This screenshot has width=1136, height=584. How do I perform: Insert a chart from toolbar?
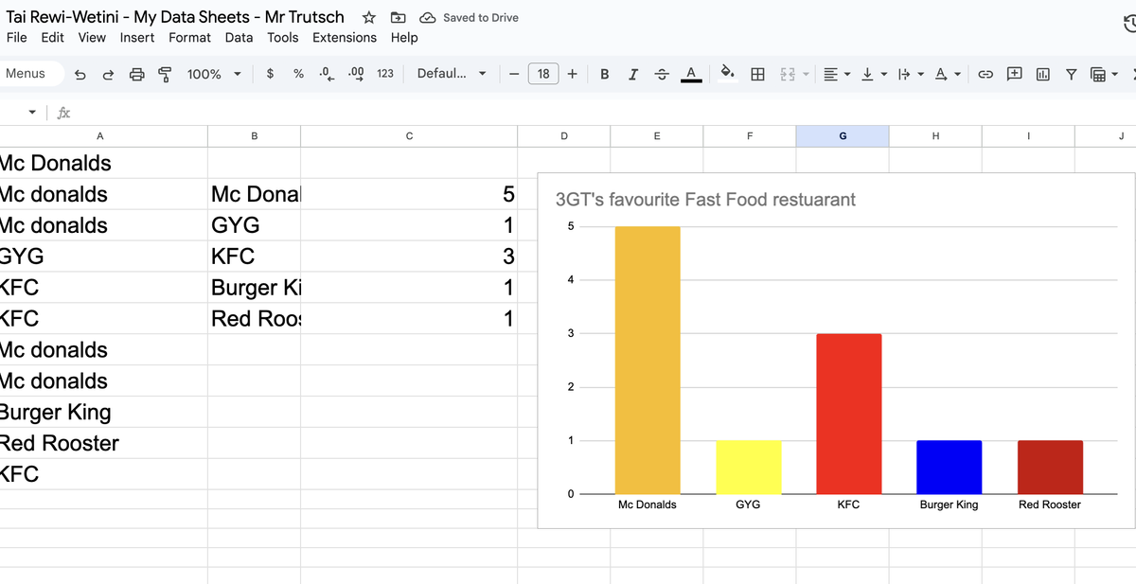(1042, 74)
